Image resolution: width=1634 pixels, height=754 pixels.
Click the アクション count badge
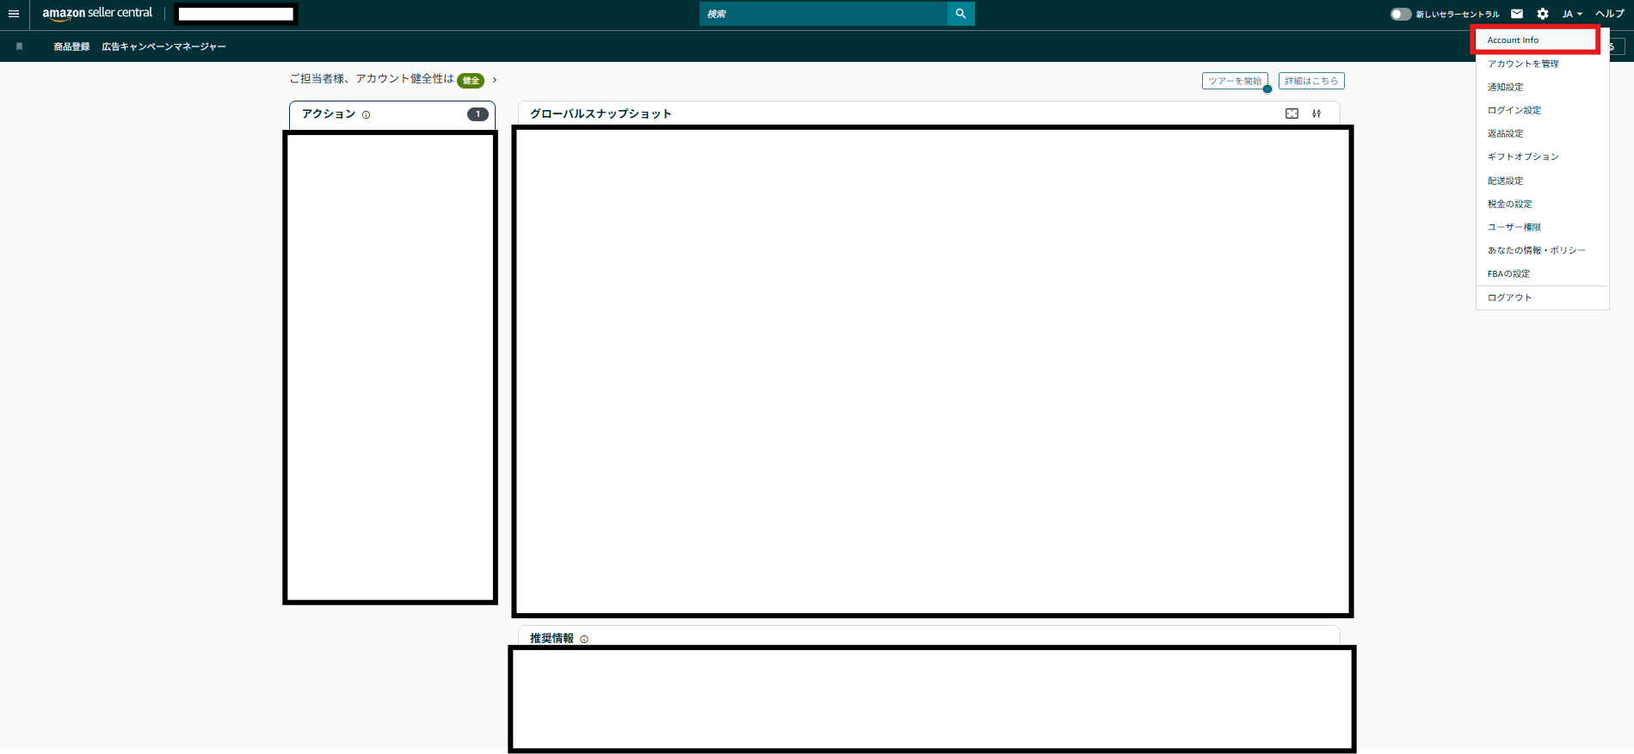pyautogui.click(x=478, y=114)
